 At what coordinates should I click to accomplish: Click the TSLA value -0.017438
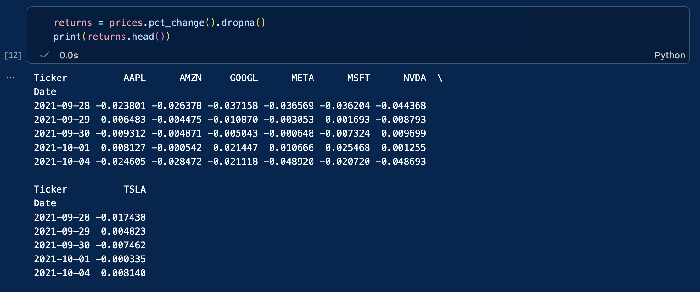121,217
